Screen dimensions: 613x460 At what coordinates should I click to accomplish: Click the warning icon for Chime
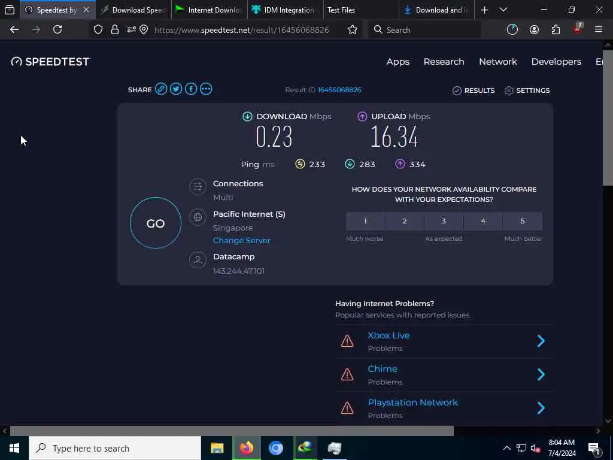[x=347, y=375]
